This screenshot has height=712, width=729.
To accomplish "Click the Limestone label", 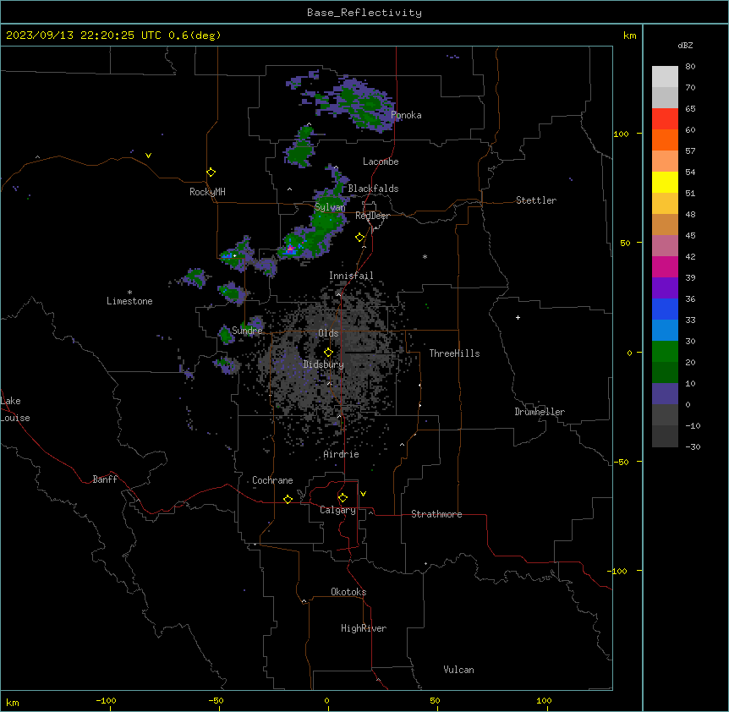I will [129, 301].
